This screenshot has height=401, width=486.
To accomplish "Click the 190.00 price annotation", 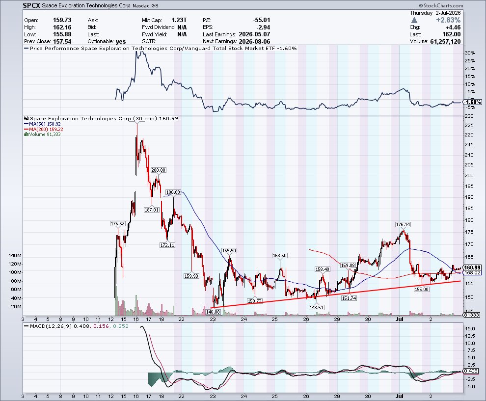I will point(173,192).
